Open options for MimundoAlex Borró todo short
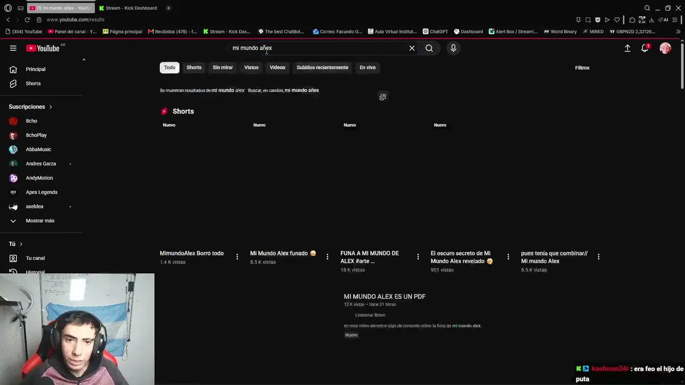 [237, 257]
